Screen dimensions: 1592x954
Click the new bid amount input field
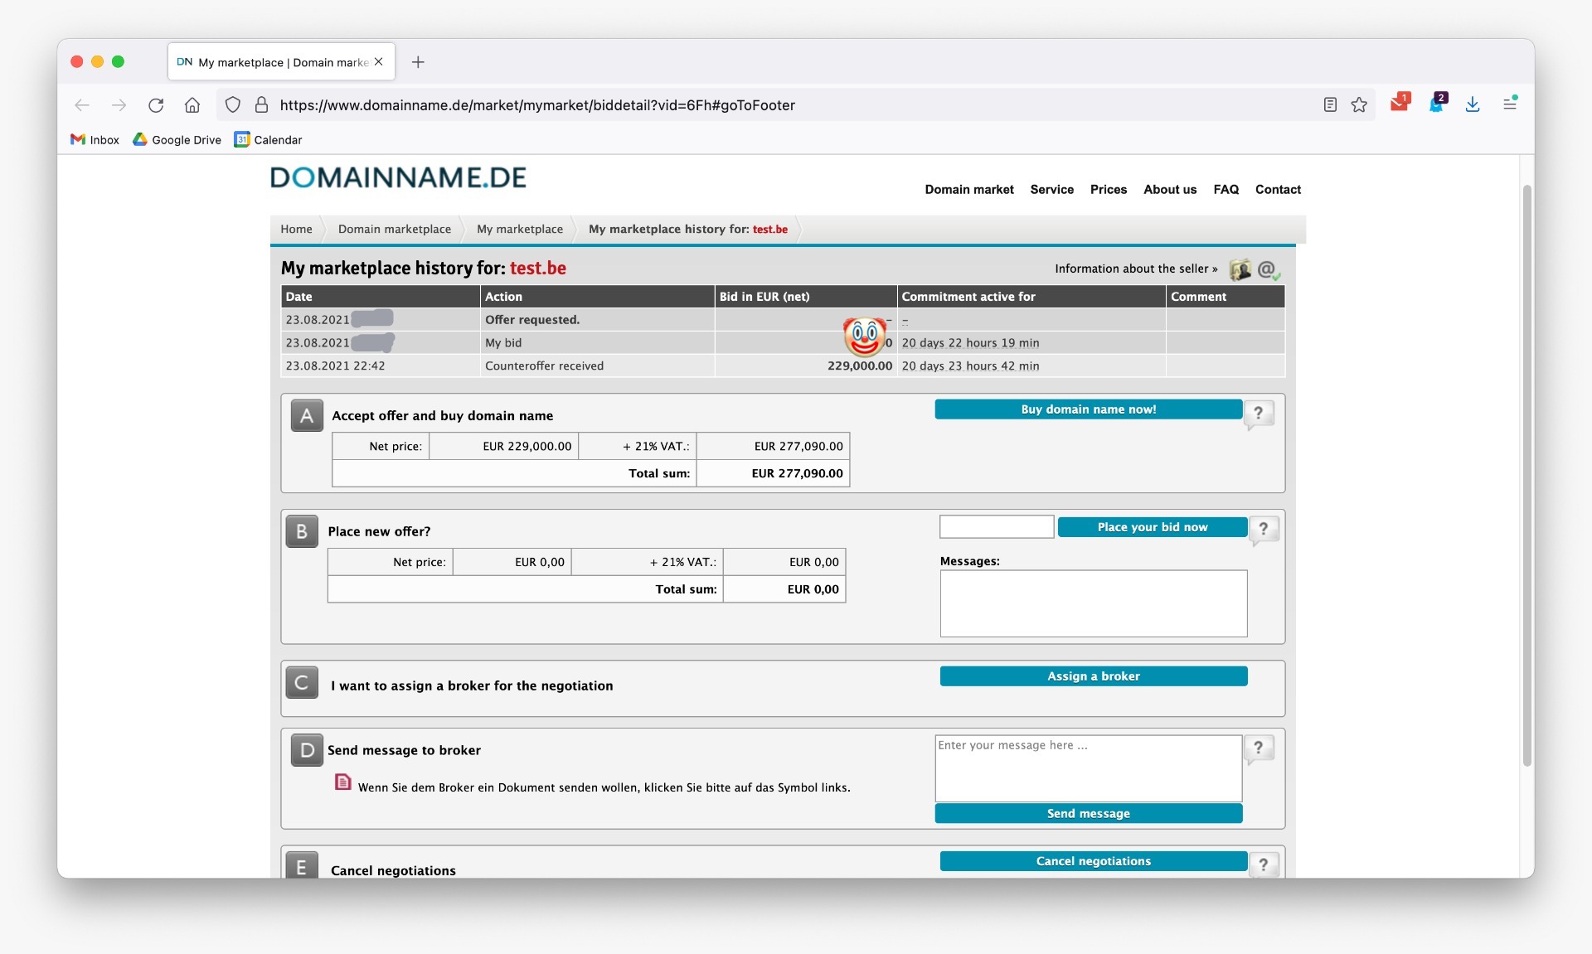[996, 527]
